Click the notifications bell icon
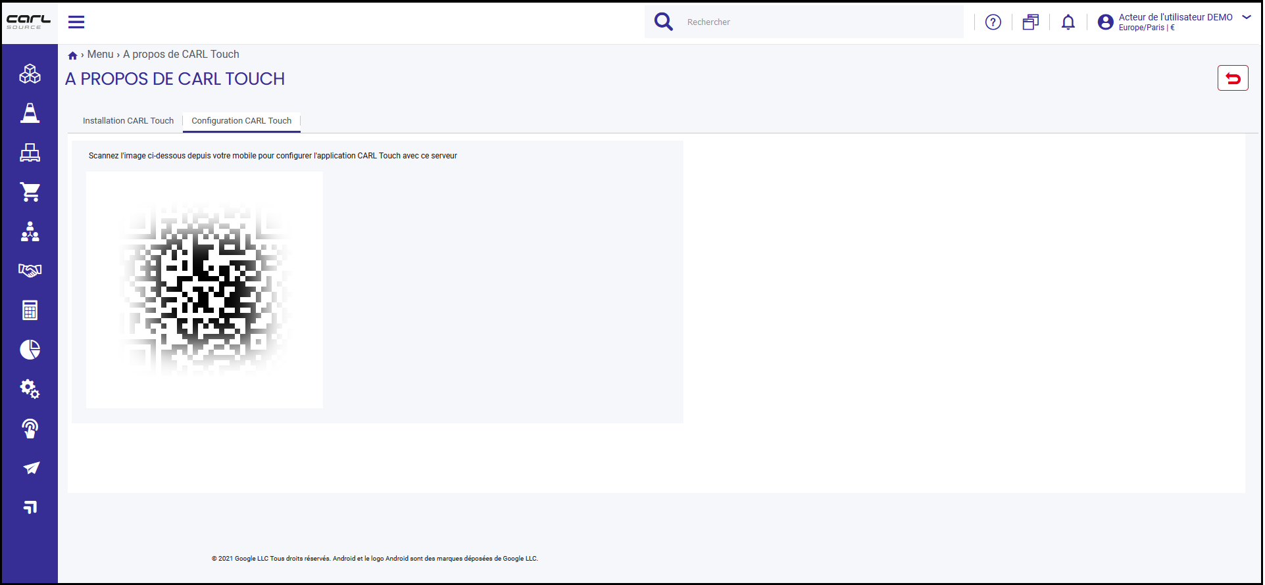The image size is (1265, 585). 1068,22
